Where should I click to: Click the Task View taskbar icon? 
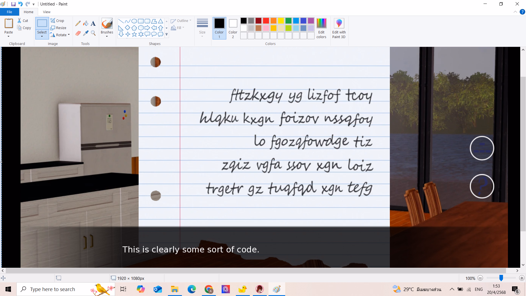[x=123, y=289]
